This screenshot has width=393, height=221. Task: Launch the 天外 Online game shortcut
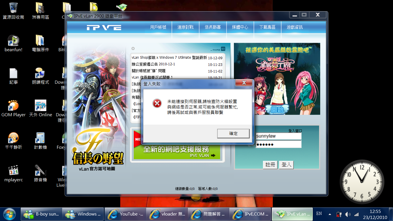pyautogui.click(x=41, y=108)
